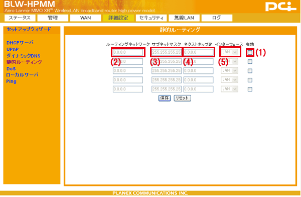Click third row routing network field
Image resolution: width=301 pixels, height=197 pixels.
pos(128,71)
